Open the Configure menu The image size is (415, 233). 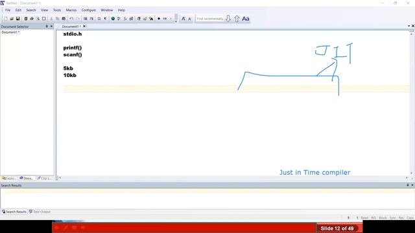point(88,10)
